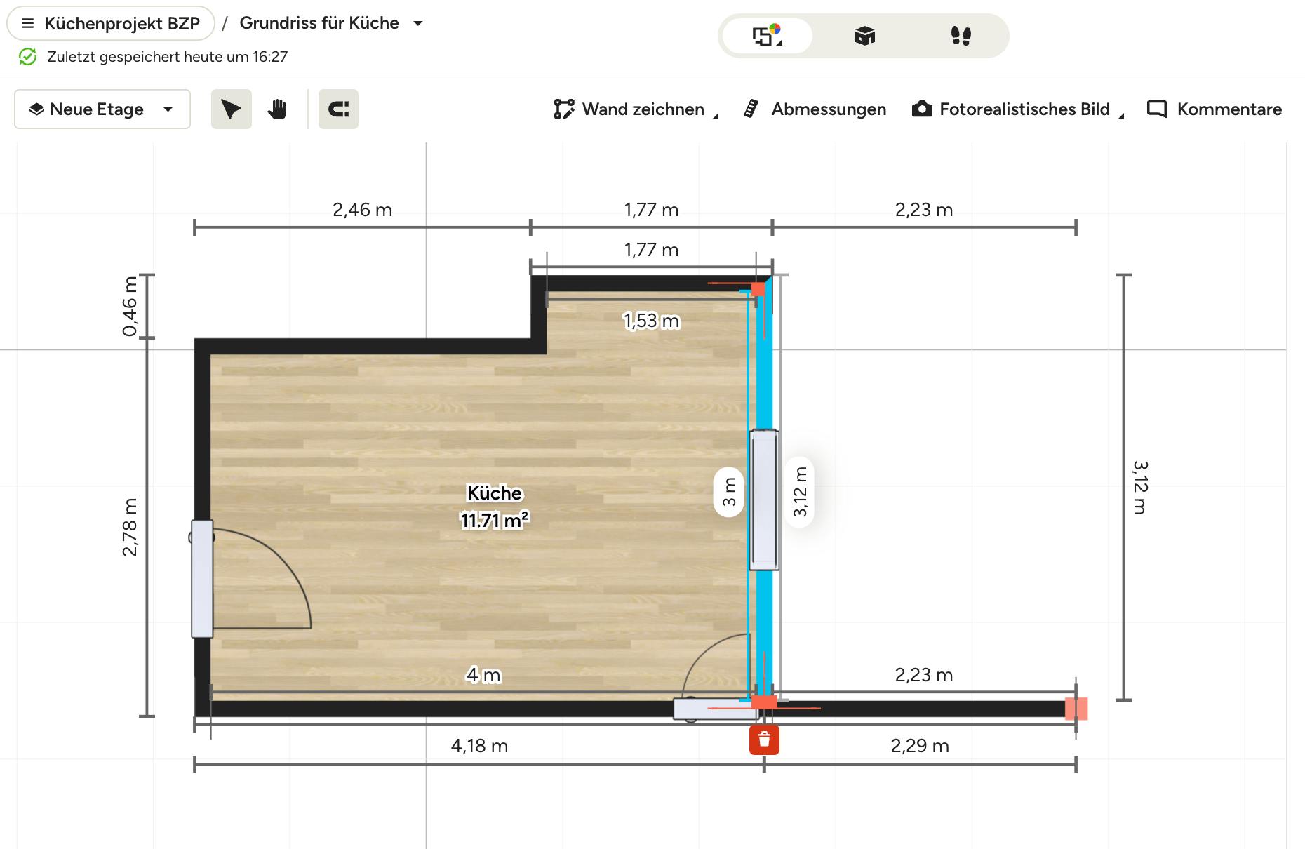This screenshot has width=1305, height=849.
Task: Open the Küchenprojekt BZP menu
Action: (x=111, y=23)
